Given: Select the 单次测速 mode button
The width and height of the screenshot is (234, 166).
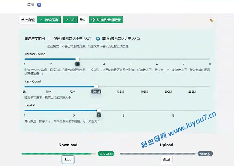Looking at the screenshot, I should tap(28, 20).
